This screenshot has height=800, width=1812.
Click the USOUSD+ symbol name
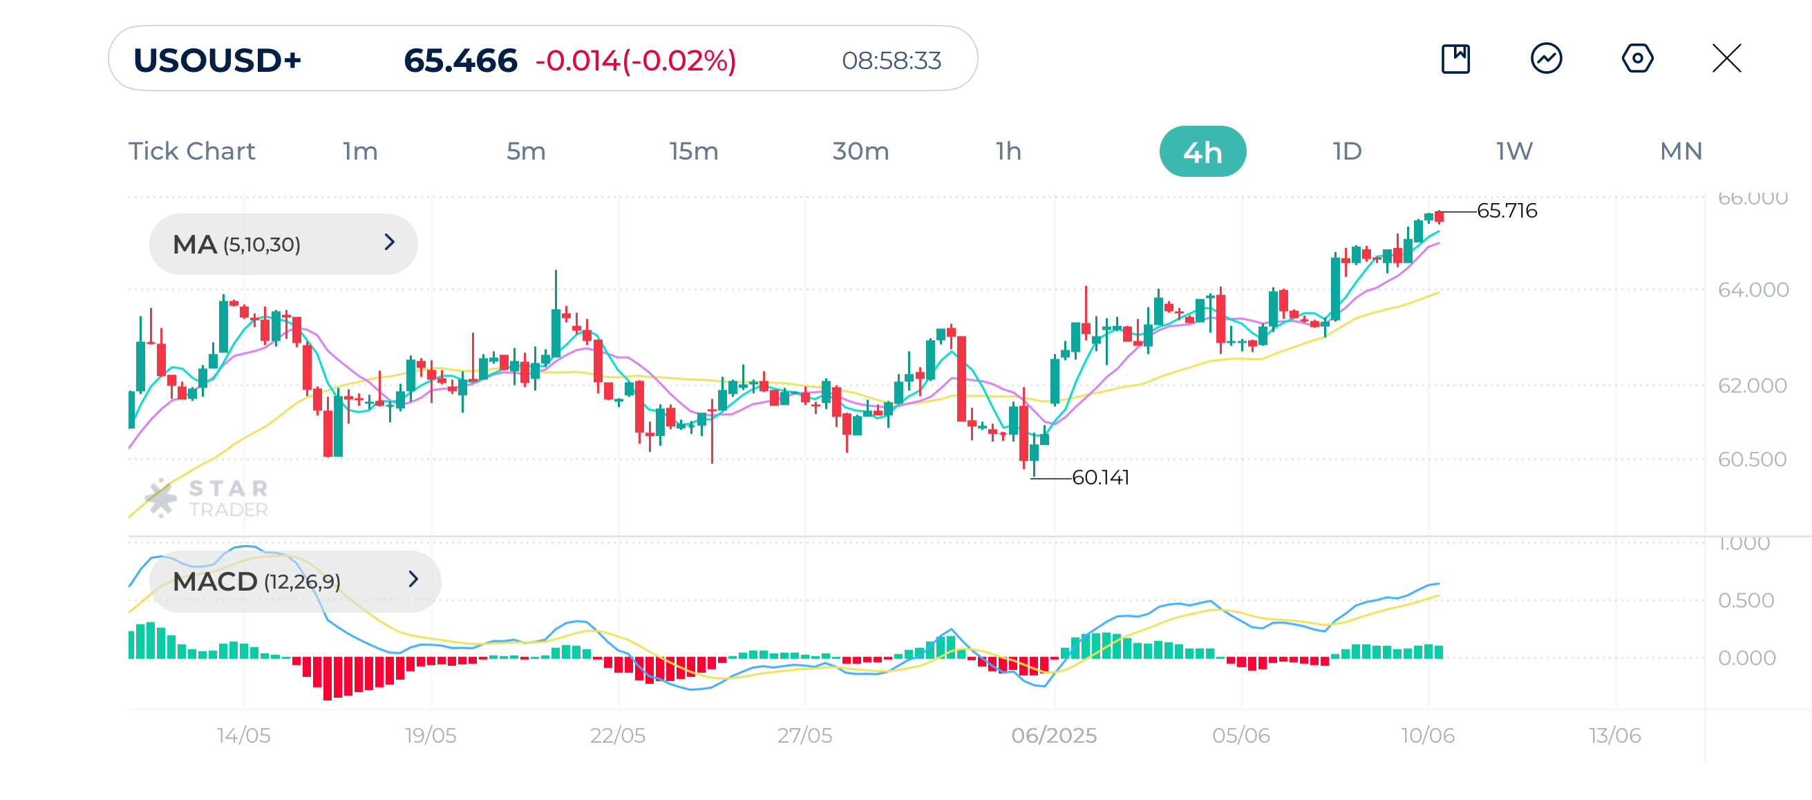218,61
